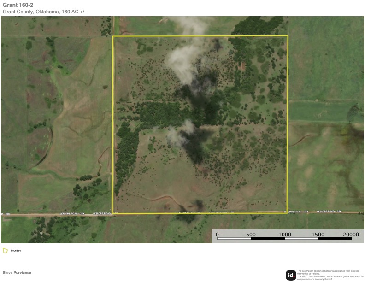Click the 'Steve Purviance' name
The width and height of the screenshot is (365, 282).
tap(17, 273)
